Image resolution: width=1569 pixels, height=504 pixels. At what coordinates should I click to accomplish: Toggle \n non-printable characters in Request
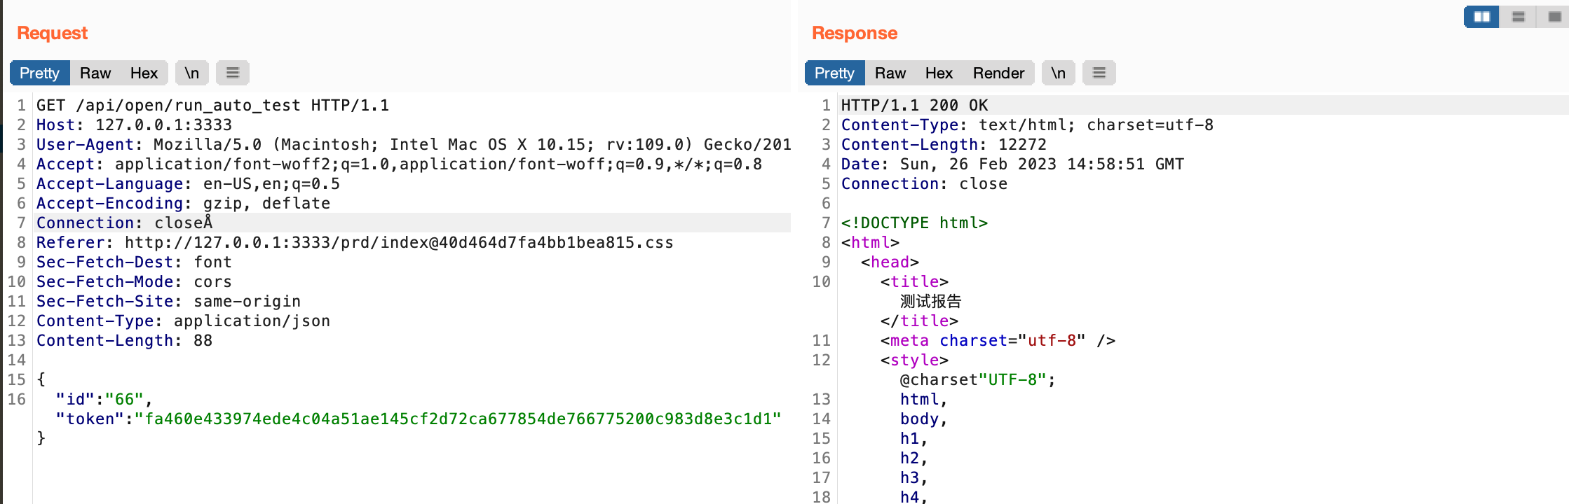click(192, 73)
